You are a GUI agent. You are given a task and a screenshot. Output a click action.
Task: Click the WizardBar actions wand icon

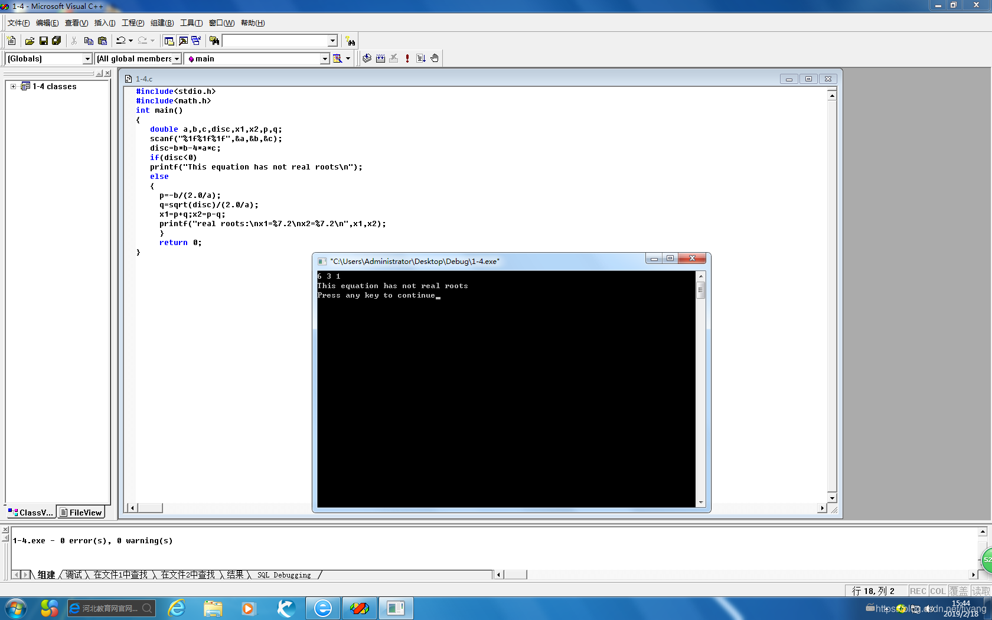pyautogui.click(x=337, y=58)
